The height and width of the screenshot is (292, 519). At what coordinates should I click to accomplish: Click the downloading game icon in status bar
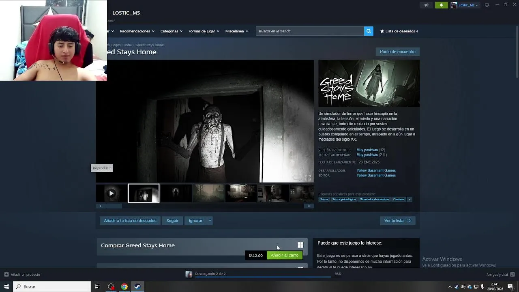pyautogui.click(x=189, y=274)
